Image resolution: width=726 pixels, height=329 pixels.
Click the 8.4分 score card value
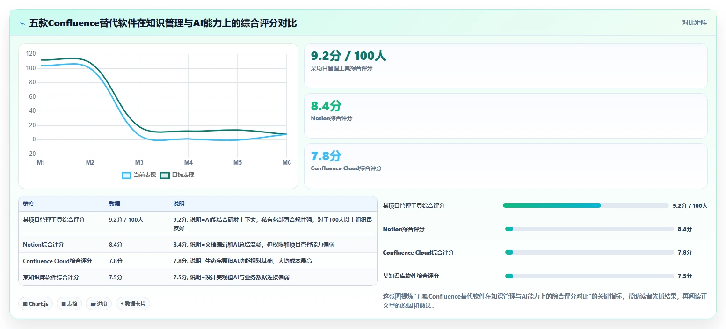pyautogui.click(x=326, y=106)
